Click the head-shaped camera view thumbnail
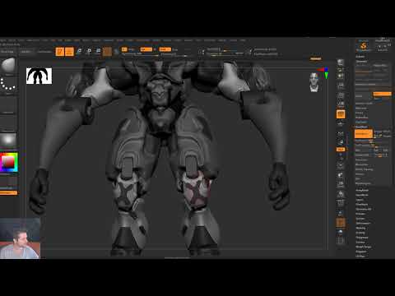The image size is (395, 296). [x=314, y=81]
